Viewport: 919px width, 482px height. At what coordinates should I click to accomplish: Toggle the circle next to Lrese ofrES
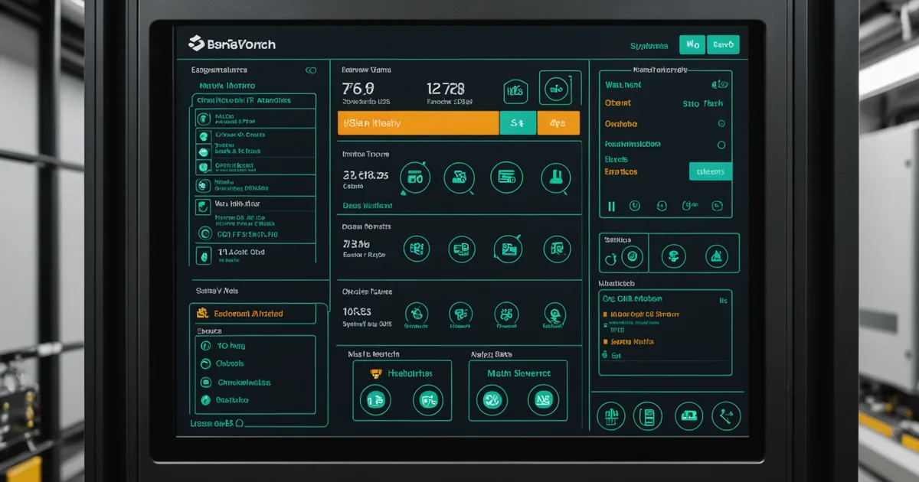pyautogui.click(x=239, y=422)
